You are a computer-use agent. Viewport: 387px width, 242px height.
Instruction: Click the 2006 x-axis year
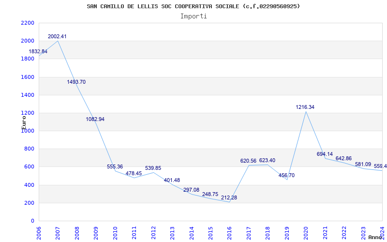tap(39, 233)
